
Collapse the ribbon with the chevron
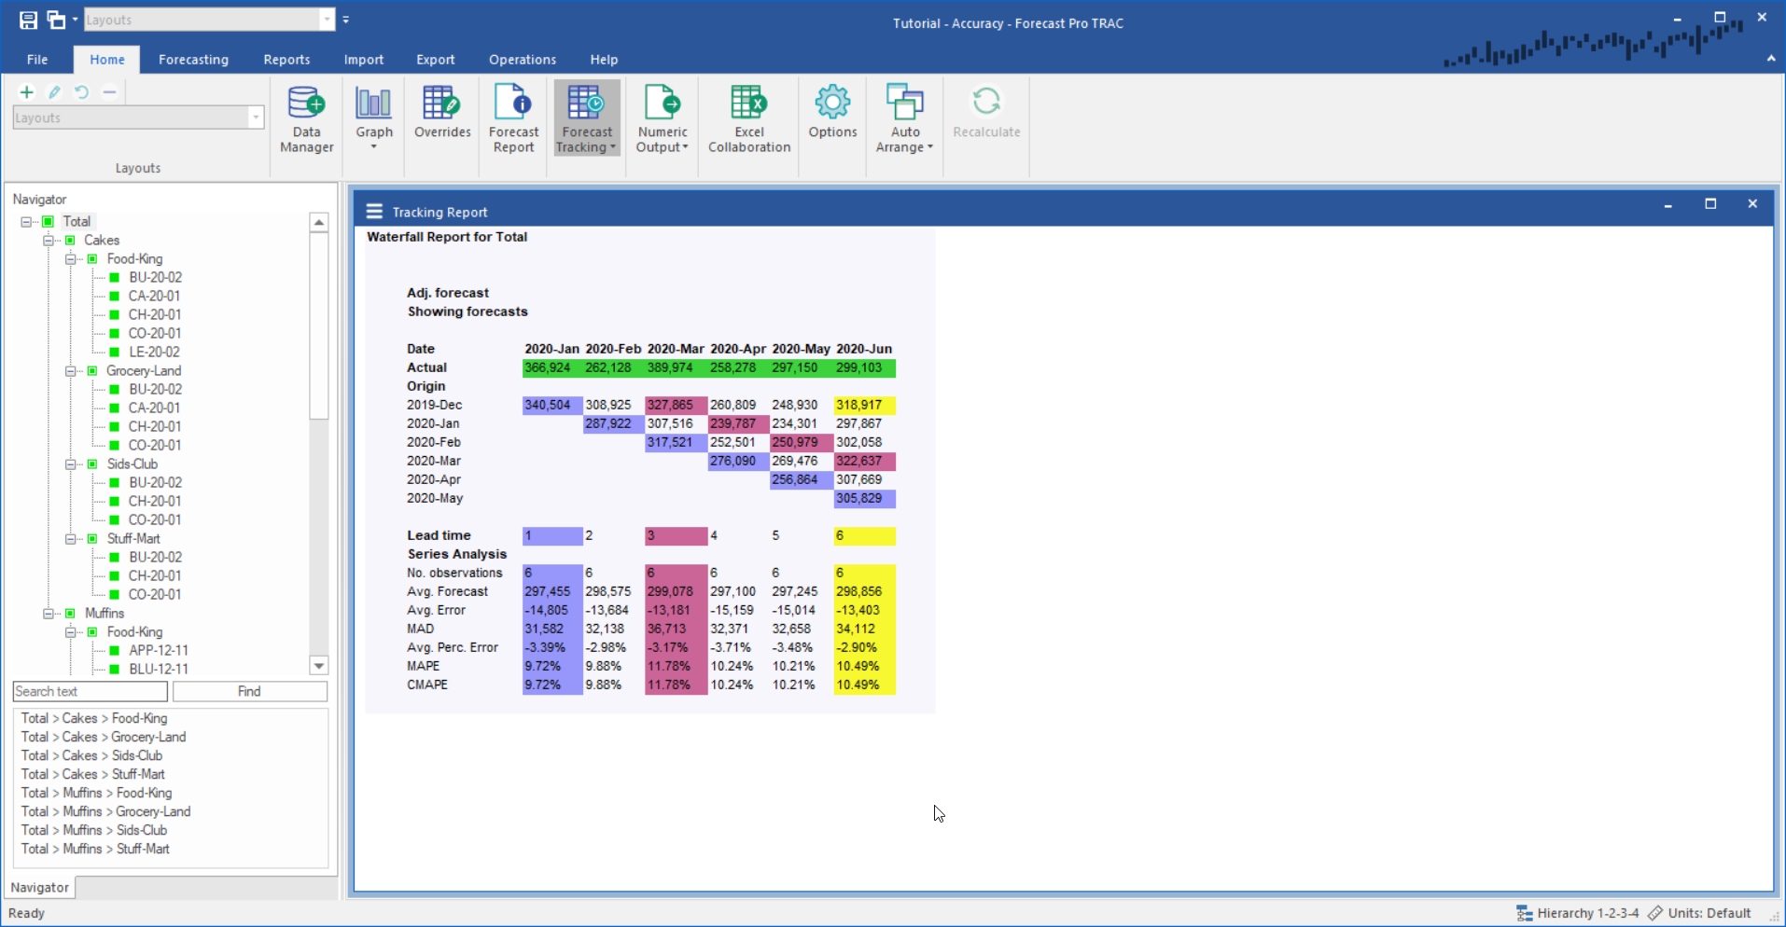1770,59
